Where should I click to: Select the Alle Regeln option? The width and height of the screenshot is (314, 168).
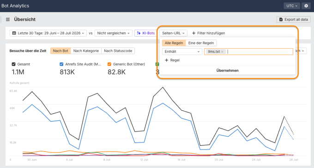pyautogui.click(x=174, y=43)
